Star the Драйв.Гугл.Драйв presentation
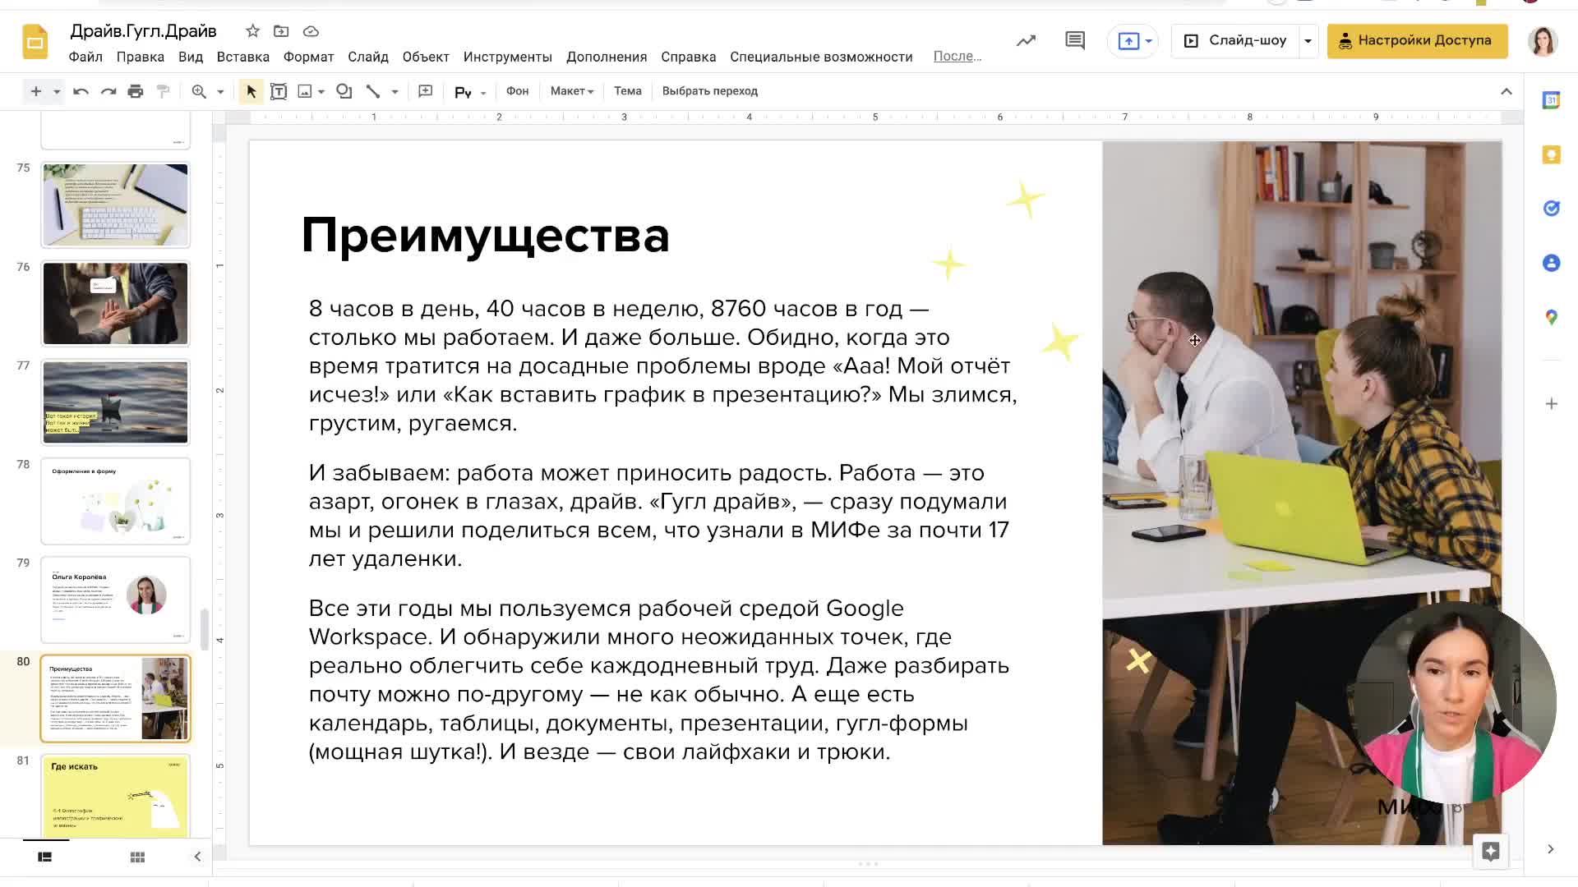 [x=252, y=31]
